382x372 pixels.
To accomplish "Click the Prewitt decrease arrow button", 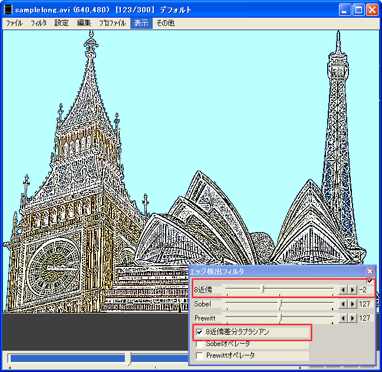I will point(343,318).
